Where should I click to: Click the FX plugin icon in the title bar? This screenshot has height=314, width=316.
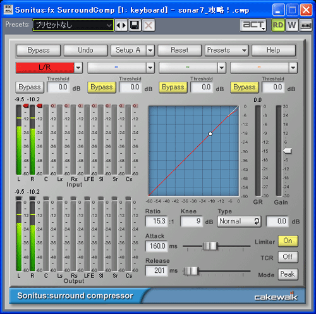(8, 9)
